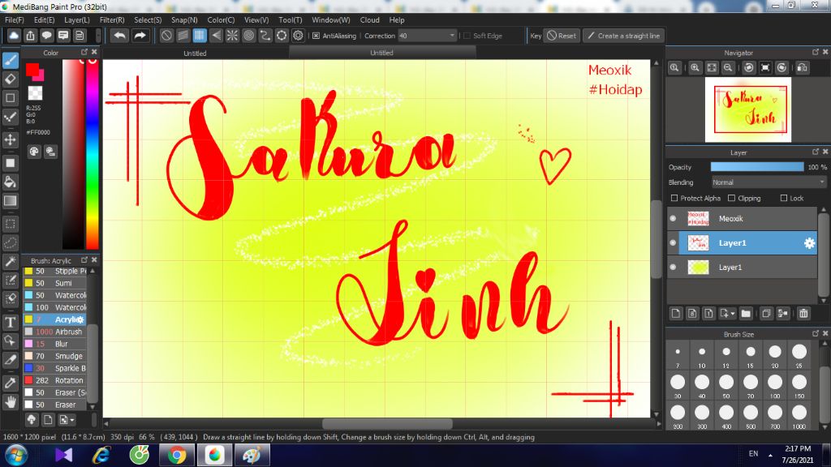Zoom out using Navigator magnifier minus
Viewport: 831px width, 467px height.
point(728,68)
